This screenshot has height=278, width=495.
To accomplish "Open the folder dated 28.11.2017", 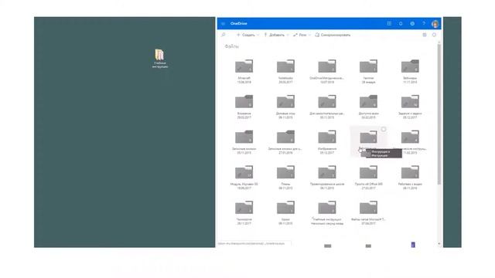I will (x=244, y=208).
